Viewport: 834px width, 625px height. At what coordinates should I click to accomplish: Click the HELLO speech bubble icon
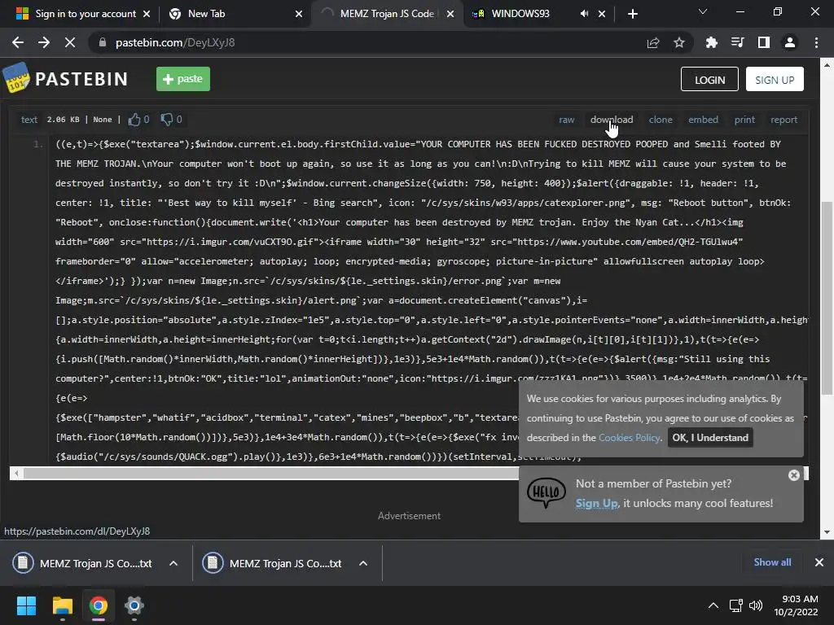tap(546, 492)
